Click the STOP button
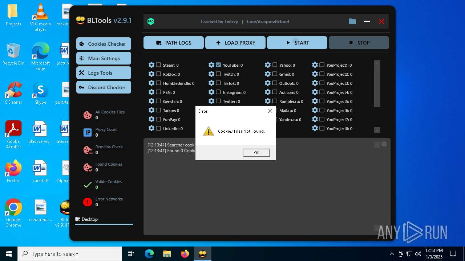This screenshot has width=465, height=261. 359,42
